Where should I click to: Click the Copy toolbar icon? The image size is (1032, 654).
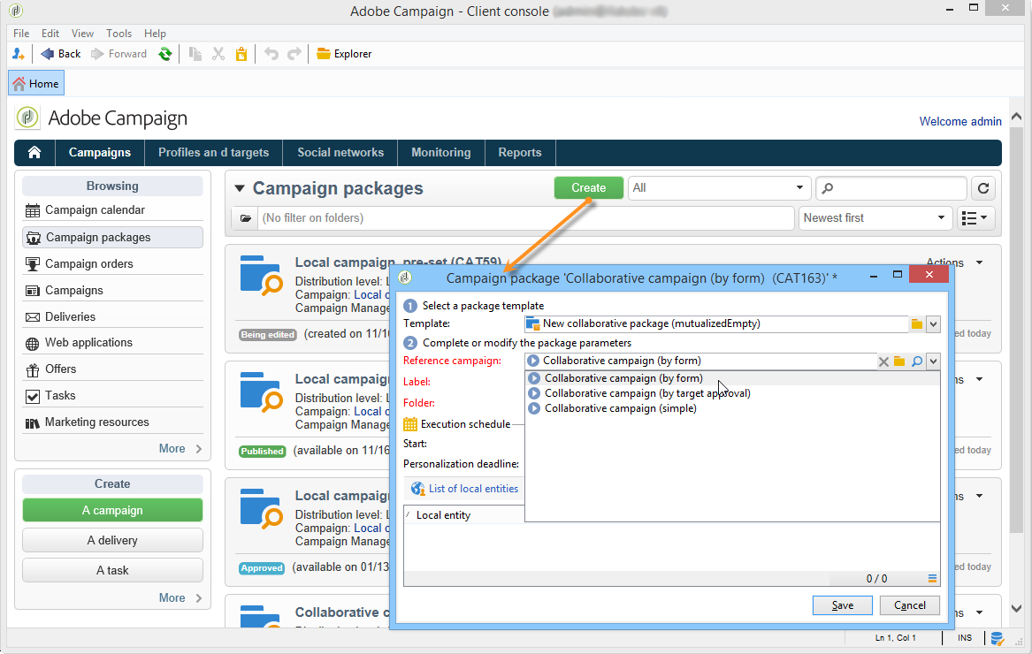[x=195, y=54]
